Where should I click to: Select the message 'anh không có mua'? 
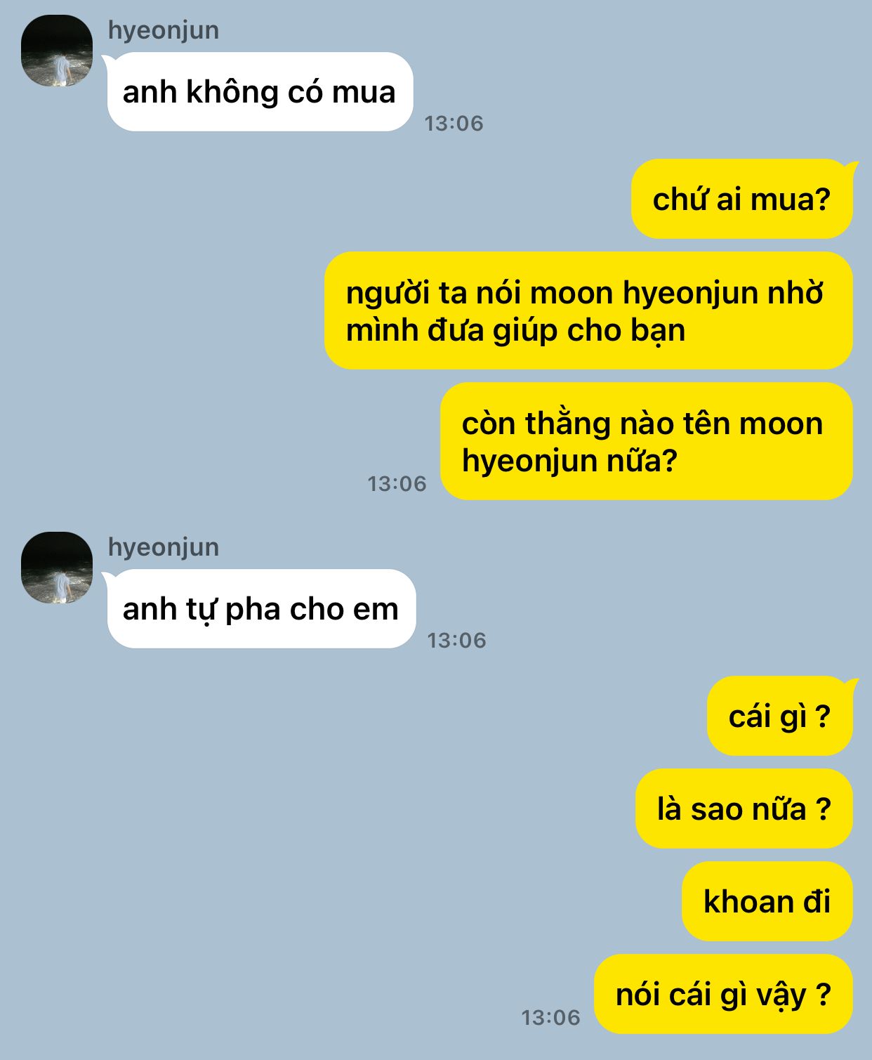(x=259, y=92)
